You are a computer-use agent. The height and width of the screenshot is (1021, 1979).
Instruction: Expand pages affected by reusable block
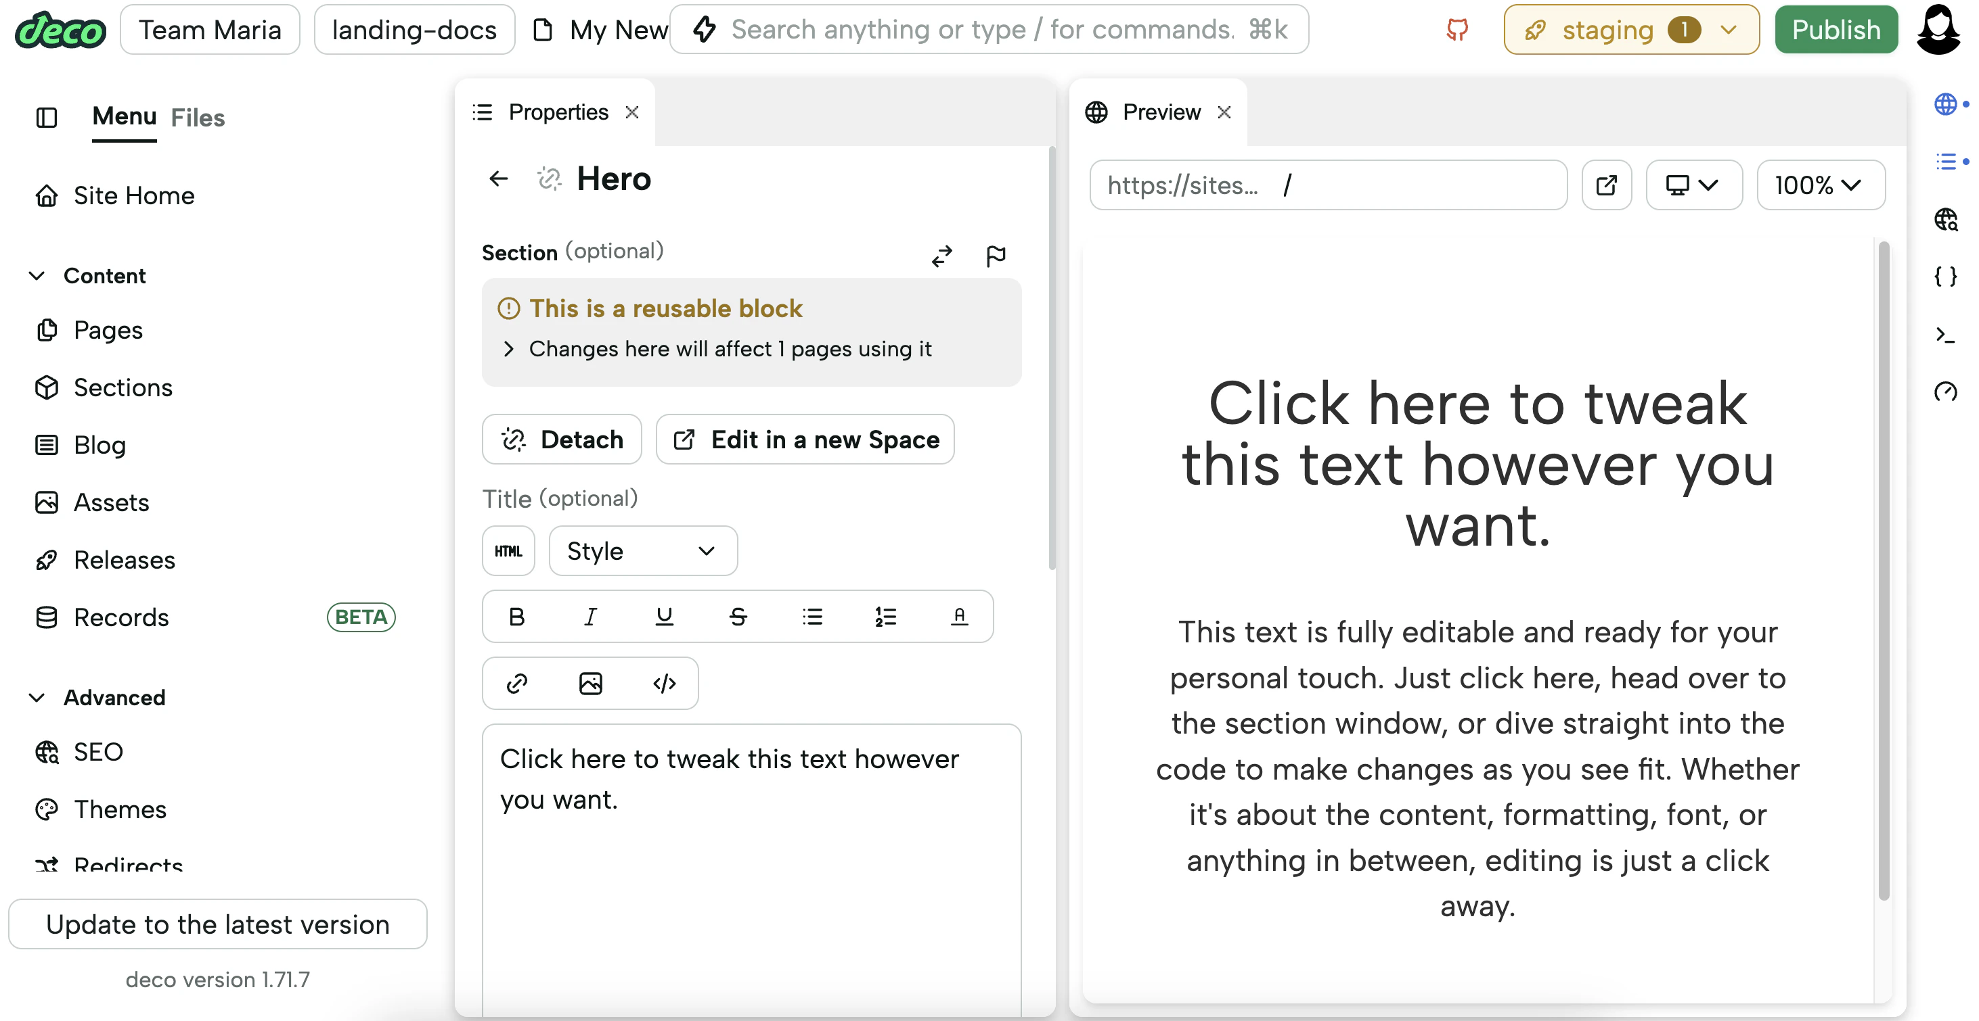[508, 350]
